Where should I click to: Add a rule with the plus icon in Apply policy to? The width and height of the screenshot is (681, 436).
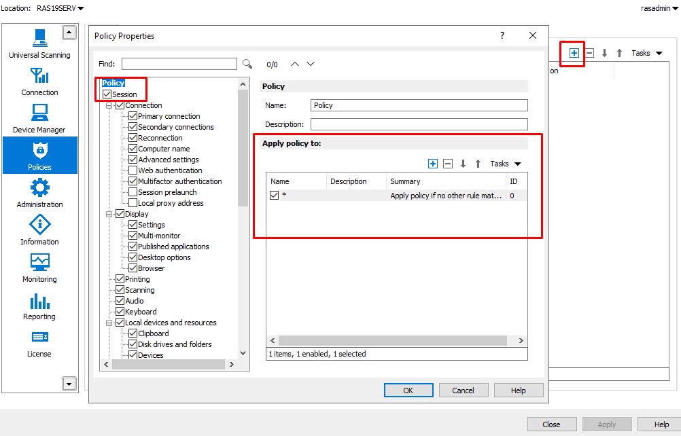(432, 164)
